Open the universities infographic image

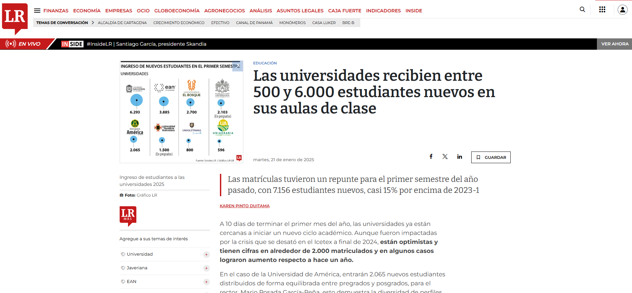pyautogui.click(x=181, y=112)
